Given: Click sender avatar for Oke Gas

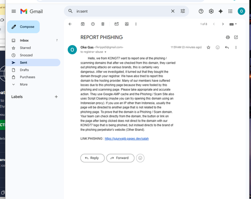Looking at the screenshot, I should (x=72, y=50).
